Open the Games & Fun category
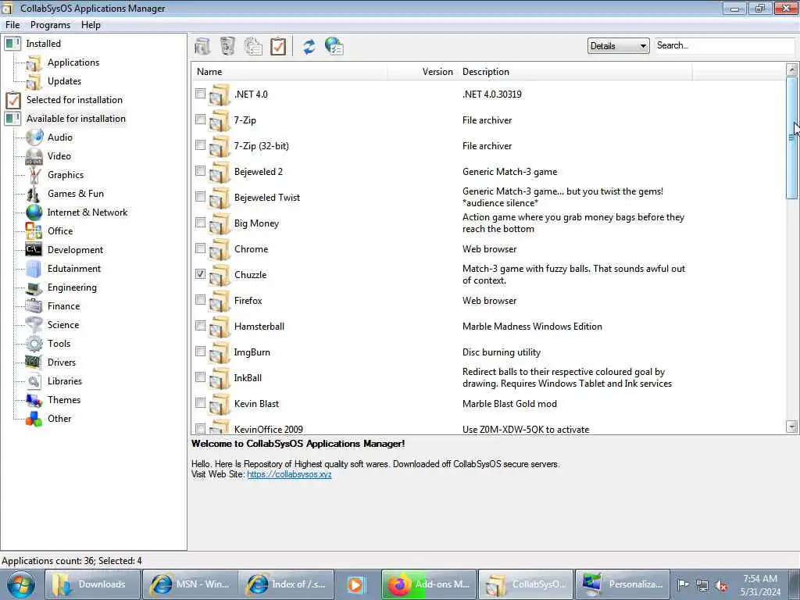800x600 pixels. pos(76,194)
